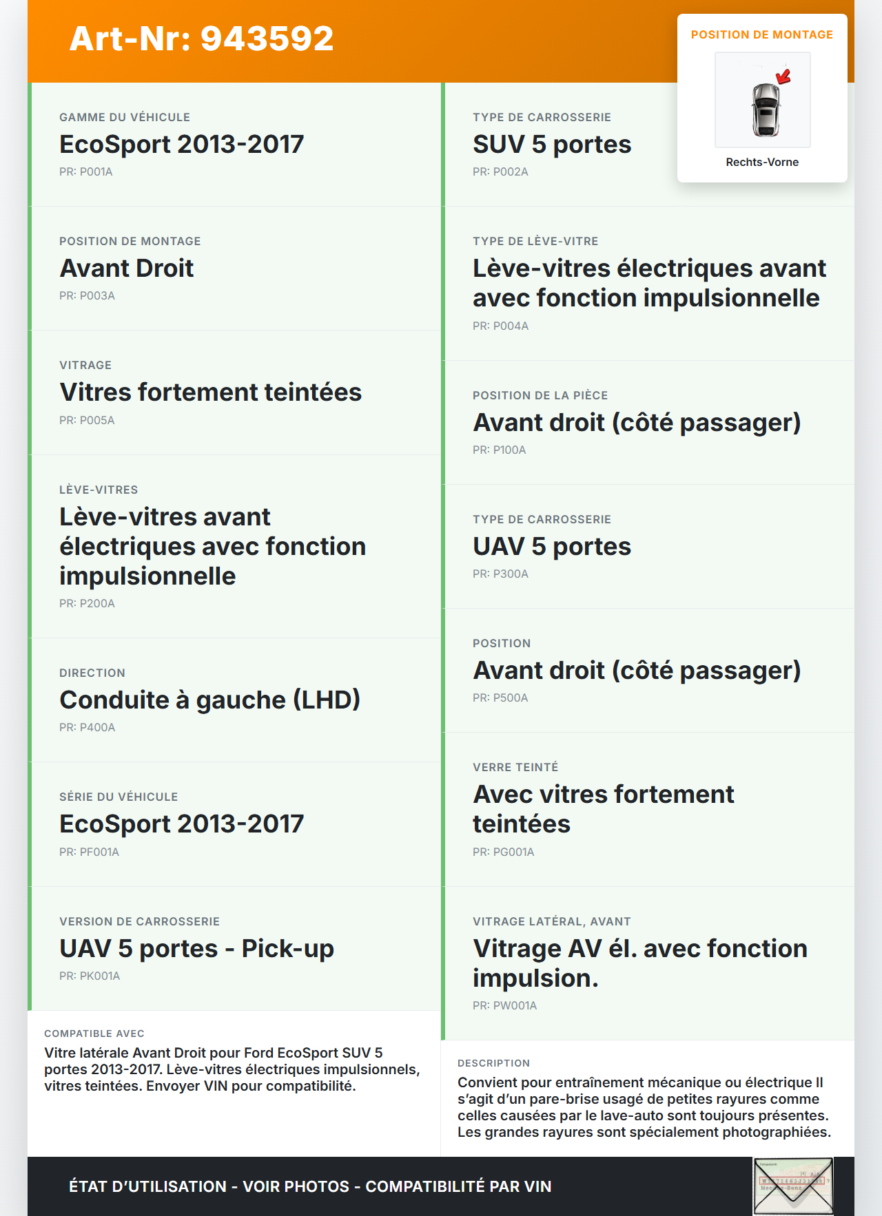Click the Avant Droit mounting position value
The height and width of the screenshot is (1216, 882).
click(x=127, y=269)
